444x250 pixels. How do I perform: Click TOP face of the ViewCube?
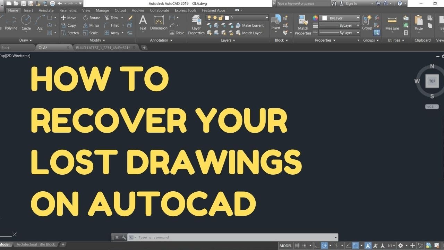(x=432, y=81)
